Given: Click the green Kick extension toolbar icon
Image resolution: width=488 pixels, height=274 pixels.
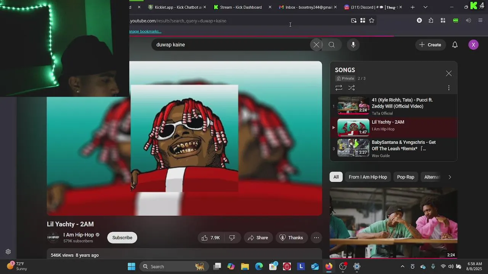Looking at the screenshot, I should [x=456, y=21].
